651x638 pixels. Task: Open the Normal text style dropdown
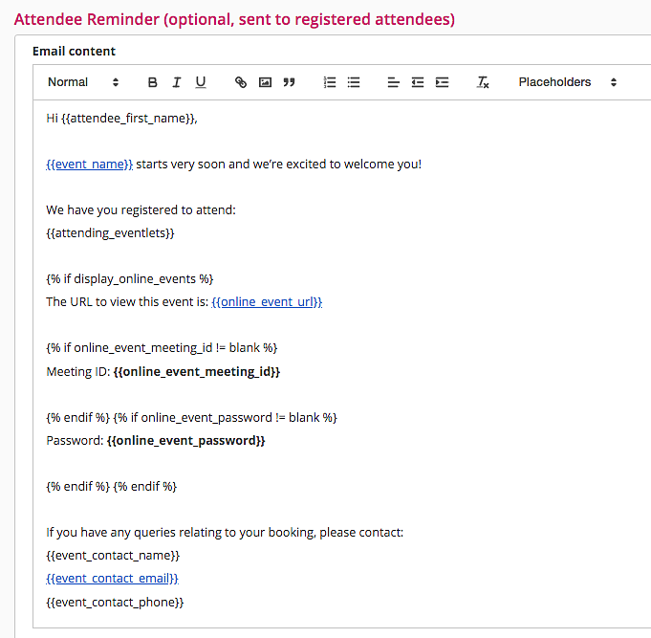coord(83,82)
